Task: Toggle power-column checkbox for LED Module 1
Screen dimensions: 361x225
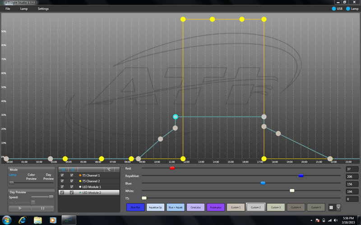Action: (72, 187)
